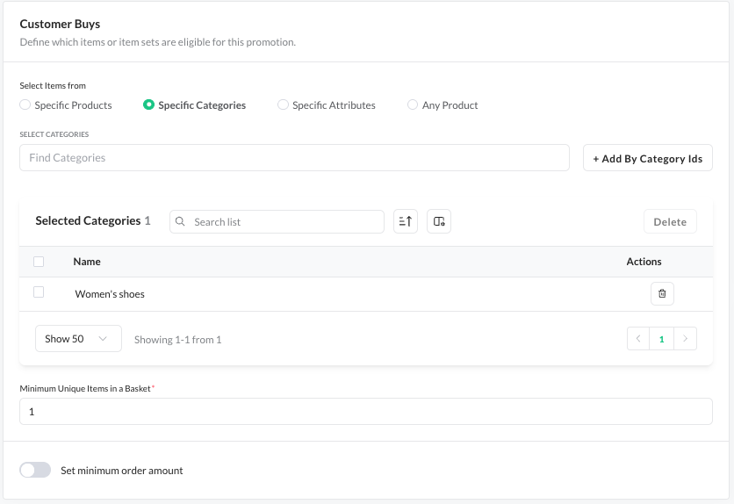The height and width of the screenshot is (504, 734).
Task: Go to previous page arrow
Action: (638, 338)
